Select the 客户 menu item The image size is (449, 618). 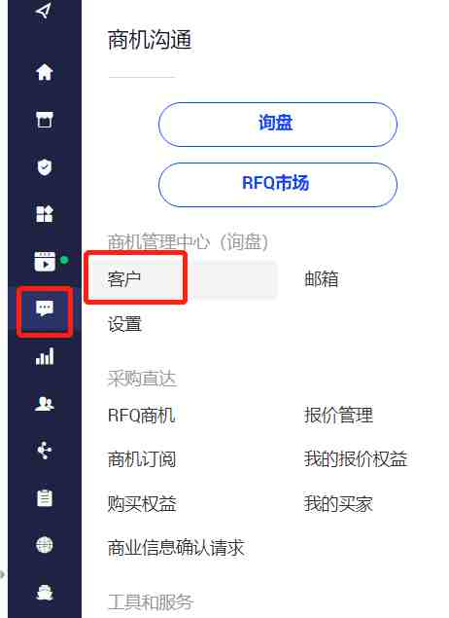[x=124, y=279]
